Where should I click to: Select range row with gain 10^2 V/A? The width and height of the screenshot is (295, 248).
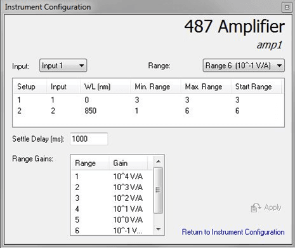coord(112,198)
